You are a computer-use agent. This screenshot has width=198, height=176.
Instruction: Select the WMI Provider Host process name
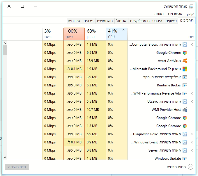point(166,110)
